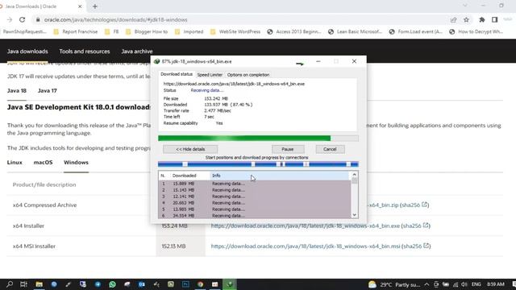
Task: Click the green download progress bar
Action: click(258, 139)
